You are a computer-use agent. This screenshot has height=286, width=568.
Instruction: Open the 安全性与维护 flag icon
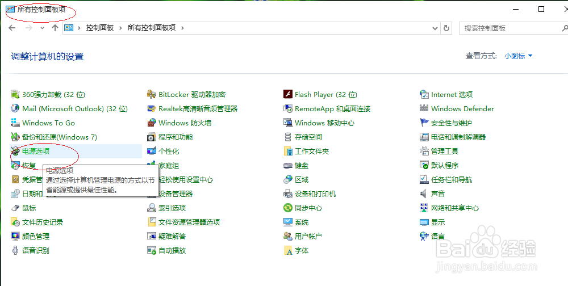tap(424, 123)
